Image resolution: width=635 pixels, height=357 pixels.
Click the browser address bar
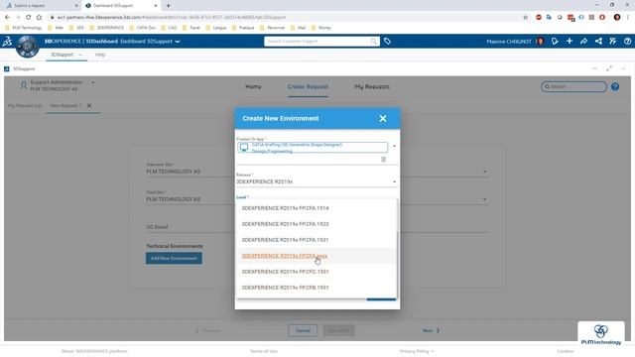(x=284, y=18)
